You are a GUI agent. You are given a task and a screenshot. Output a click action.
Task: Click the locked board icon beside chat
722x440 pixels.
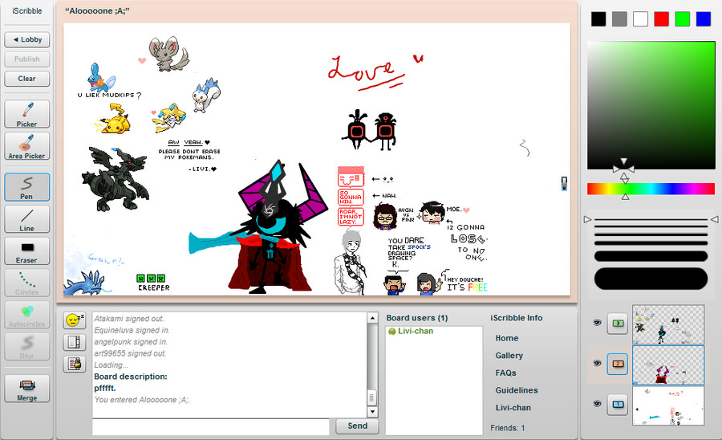pos(74,364)
